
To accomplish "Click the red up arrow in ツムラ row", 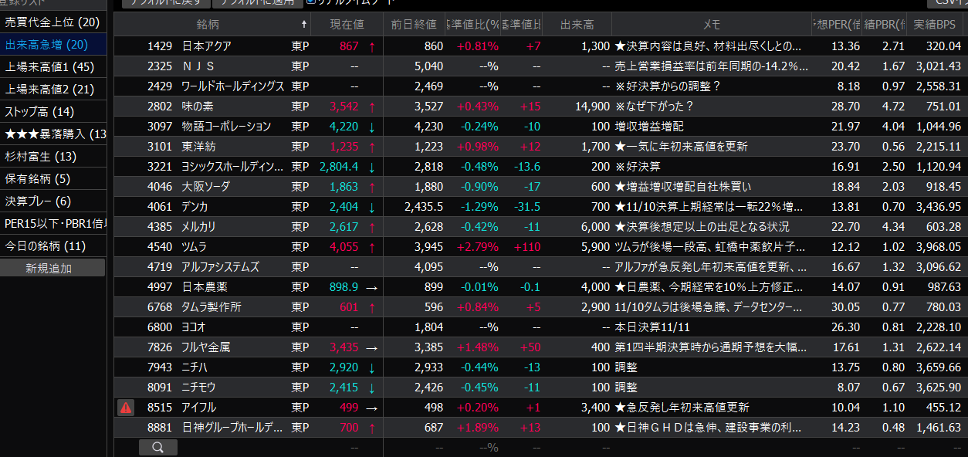I will tap(371, 247).
